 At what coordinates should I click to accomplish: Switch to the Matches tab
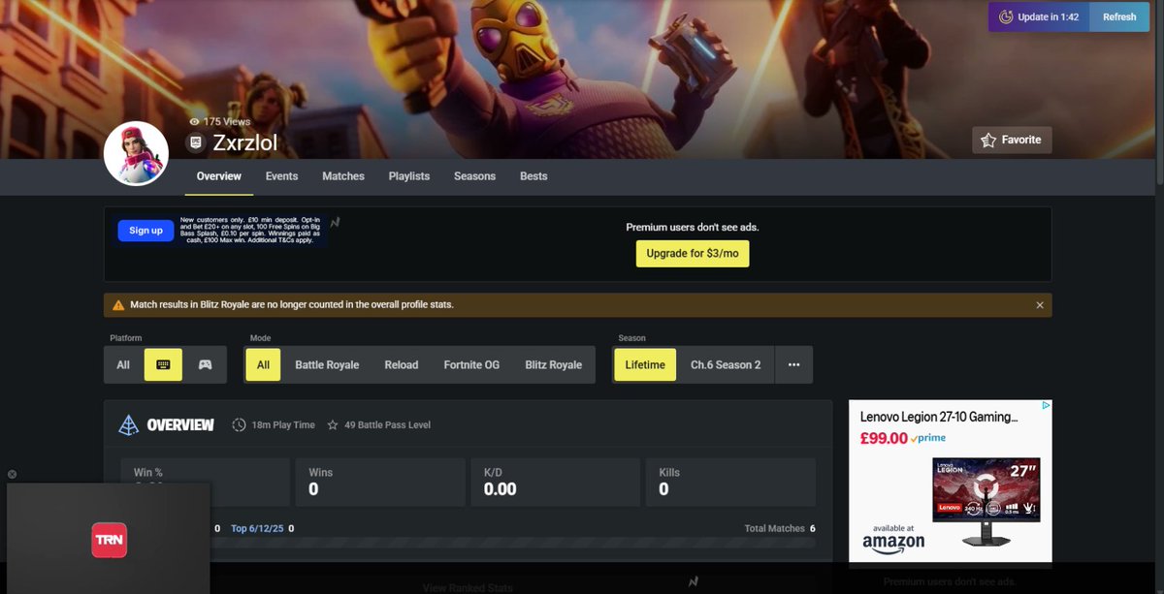pyautogui.click(x=343, y=176)
